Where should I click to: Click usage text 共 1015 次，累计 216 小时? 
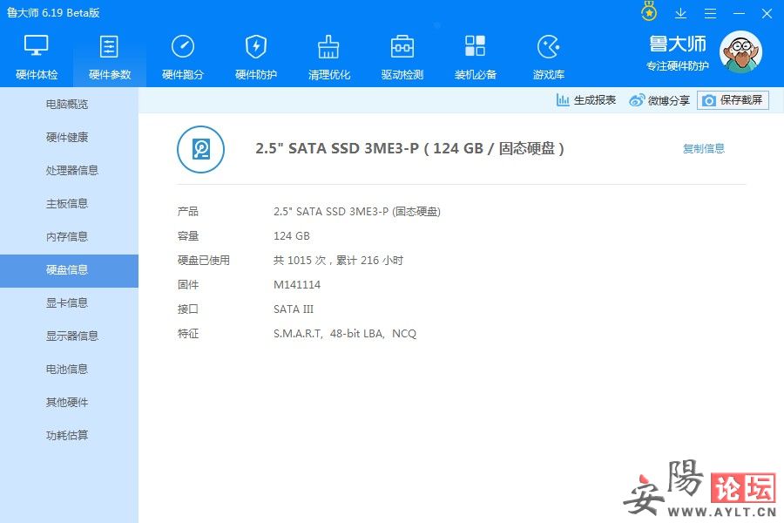[x=338, y=261]
